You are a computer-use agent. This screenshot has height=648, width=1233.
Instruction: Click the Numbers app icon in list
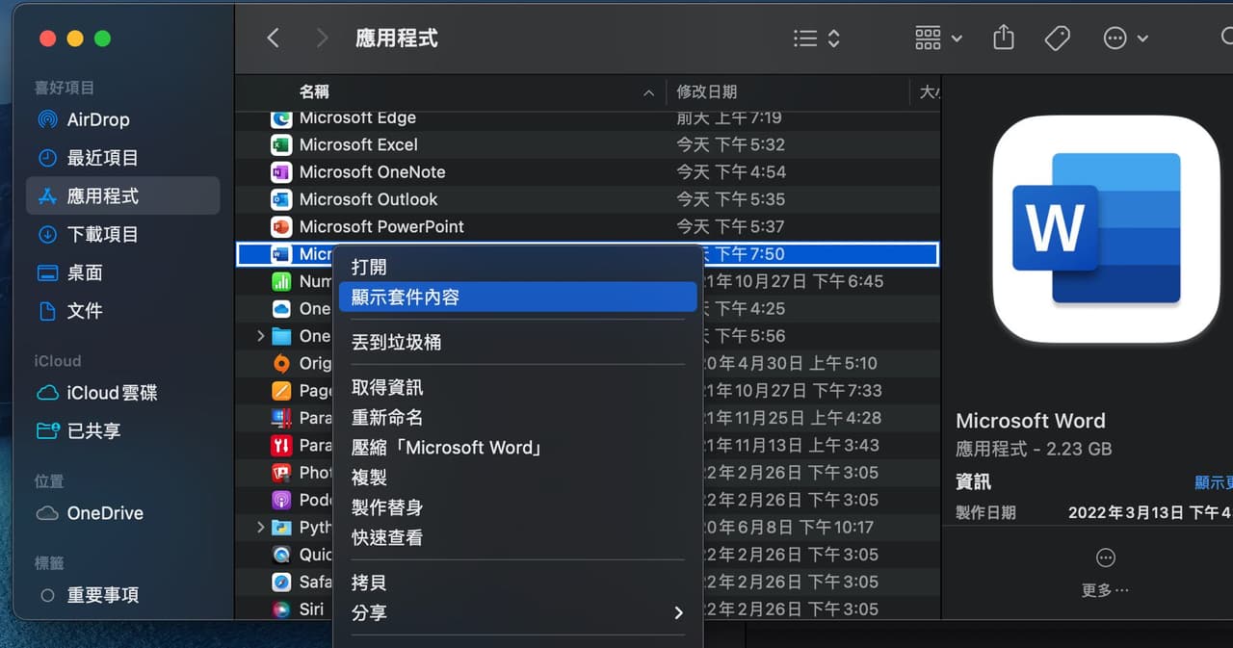tap(281, 281)
